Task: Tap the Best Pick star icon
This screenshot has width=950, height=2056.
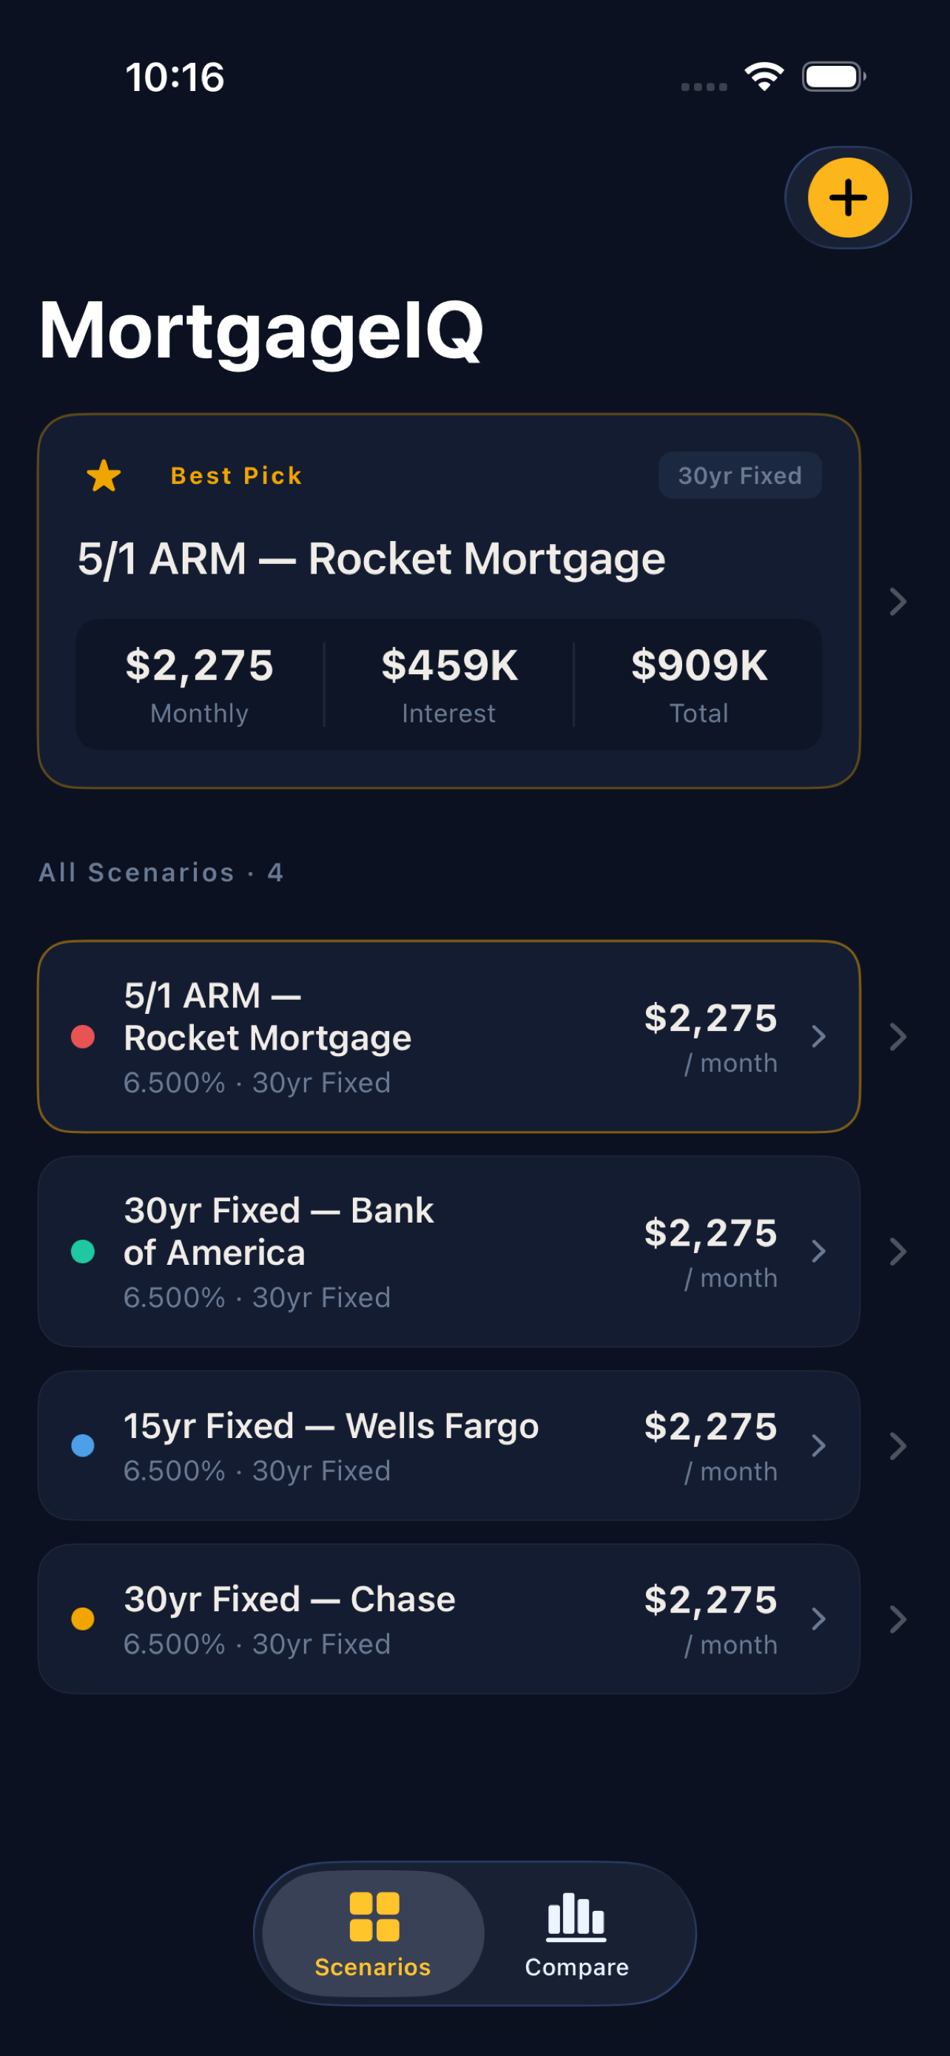Action: click(104, 476)
